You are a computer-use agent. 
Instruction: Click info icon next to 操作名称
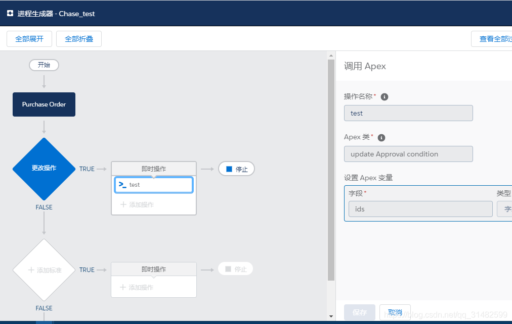click(x=385, y=97)
